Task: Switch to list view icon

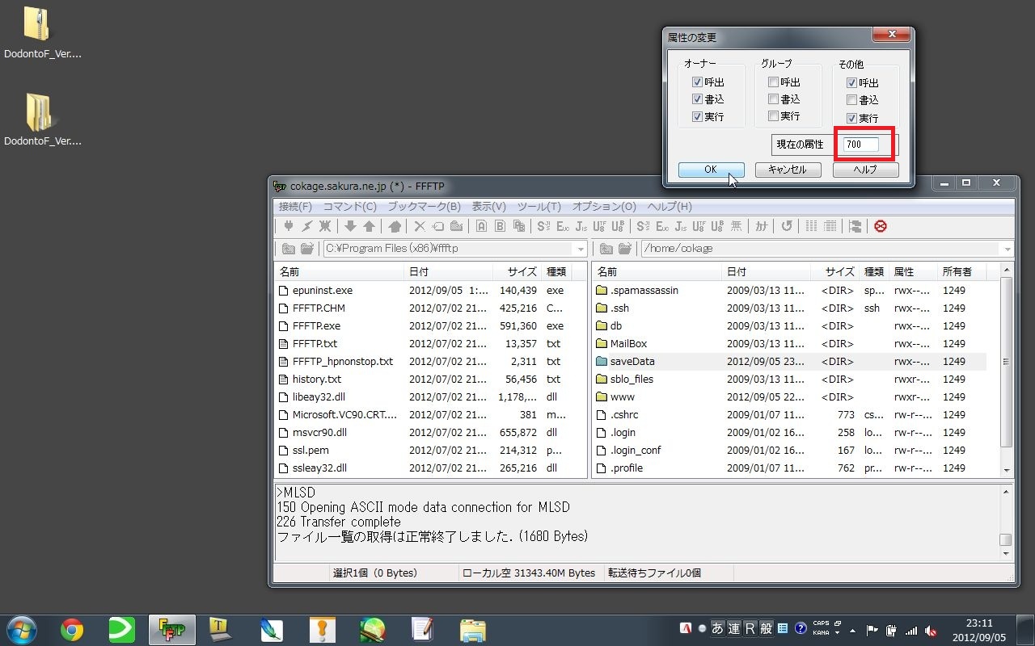Action: click(x=811, y=226)
